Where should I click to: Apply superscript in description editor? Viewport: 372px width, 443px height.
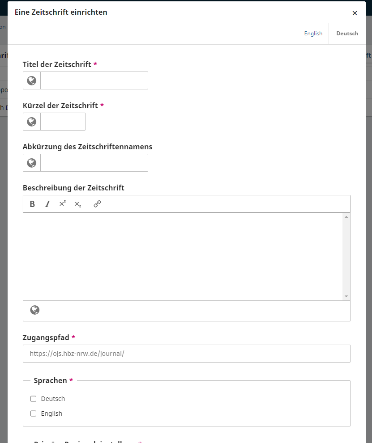(x=62, y=204)
